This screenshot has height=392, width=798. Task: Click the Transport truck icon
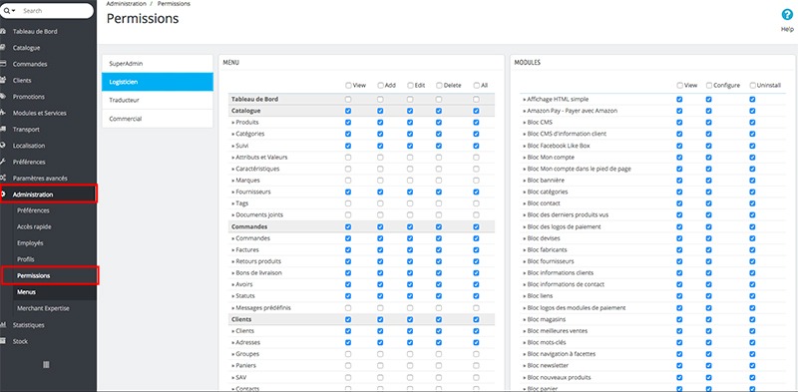pyautogui.click(x=3, y=130)
